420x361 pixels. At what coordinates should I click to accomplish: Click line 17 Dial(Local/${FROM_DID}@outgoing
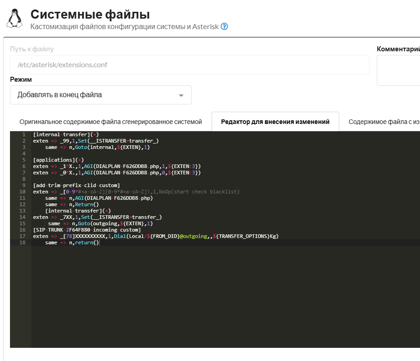click(x=156, y=236)
